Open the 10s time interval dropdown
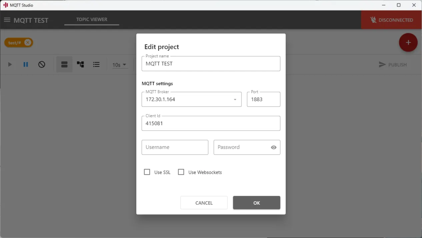 click(x=119, y=65)
